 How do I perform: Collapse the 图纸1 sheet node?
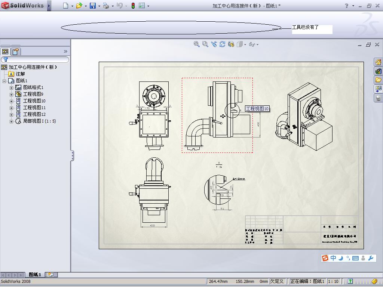(x=4, y=81)
